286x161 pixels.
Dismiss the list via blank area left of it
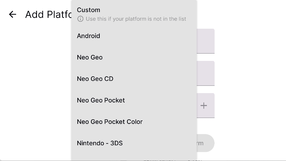(x=35, y=87)
